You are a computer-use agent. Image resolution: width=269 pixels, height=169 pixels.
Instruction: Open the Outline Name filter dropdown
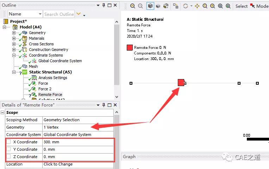point(40,14)
